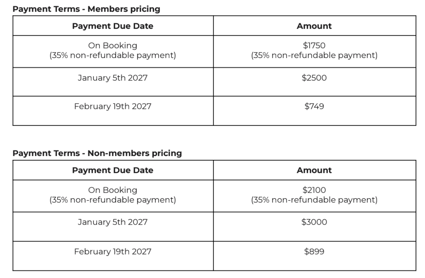
Task: Click the $2500 members amount
Action: coord(314,78)
